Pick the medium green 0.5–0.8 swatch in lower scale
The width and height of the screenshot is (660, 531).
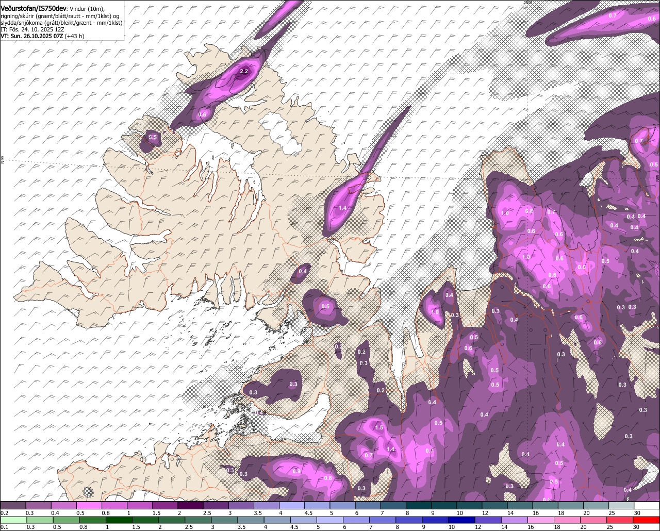pyautogui.click(x=67, y=519)
